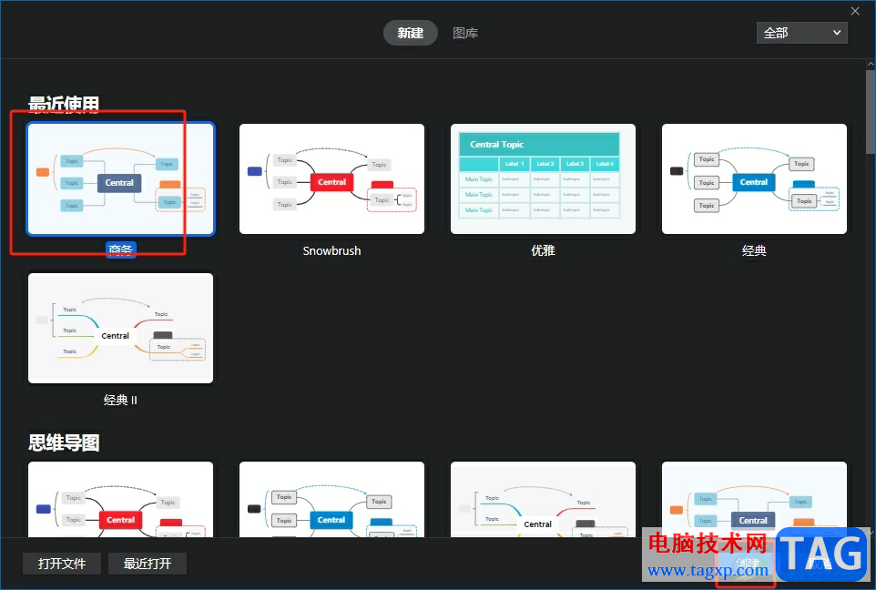This screenshot has width=876, height=590.
Task: Click the 最近打开 button
Action: point(148,564)
